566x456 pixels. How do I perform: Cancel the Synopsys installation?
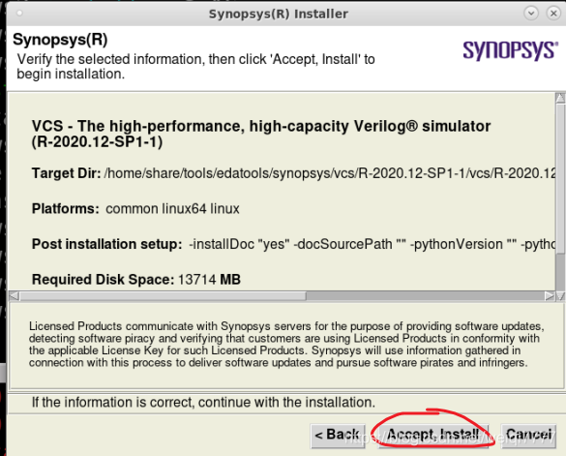coord(528,436)
